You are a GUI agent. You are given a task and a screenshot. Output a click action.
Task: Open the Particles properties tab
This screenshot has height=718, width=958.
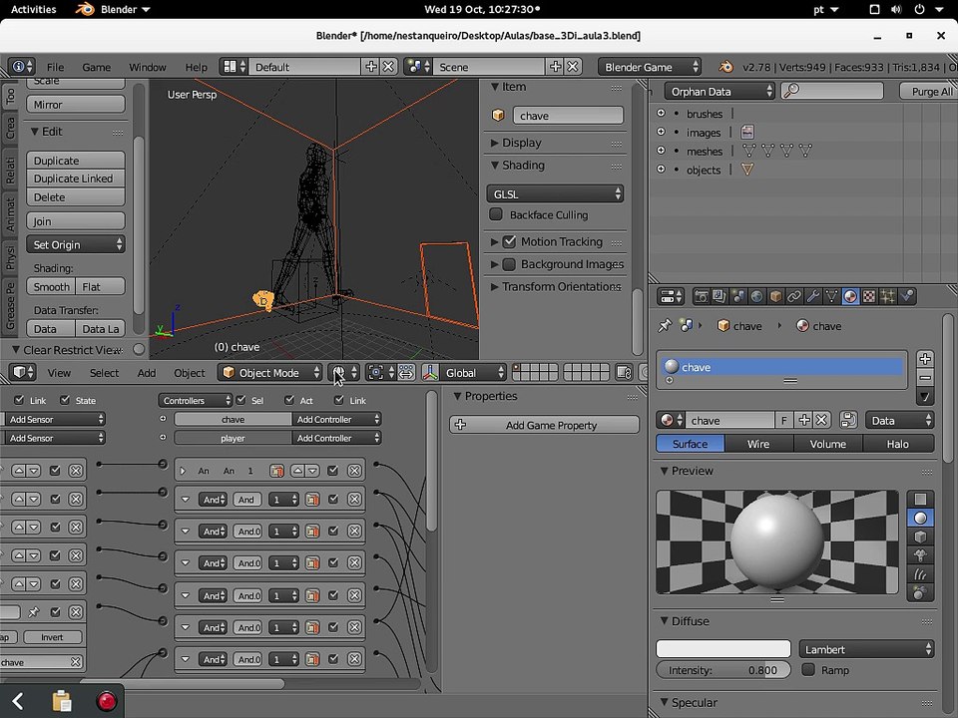click(x=888, y=297)
